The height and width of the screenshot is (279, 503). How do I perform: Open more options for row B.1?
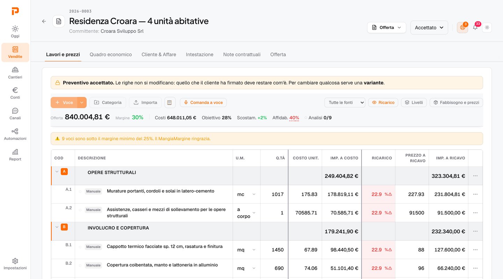point(475,250)
